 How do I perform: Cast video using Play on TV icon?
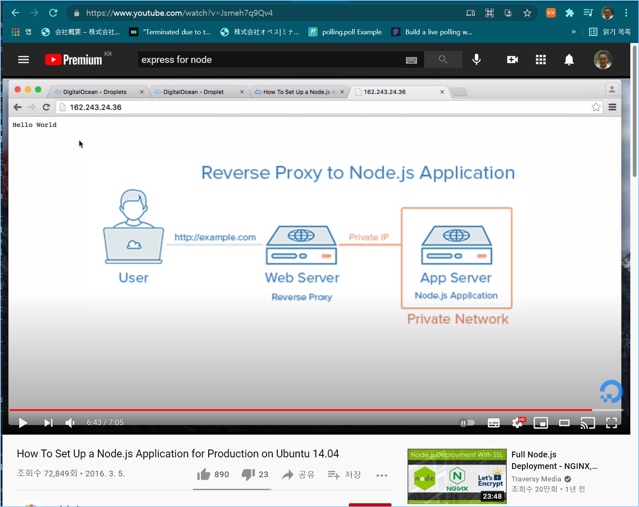click(587, 423)
